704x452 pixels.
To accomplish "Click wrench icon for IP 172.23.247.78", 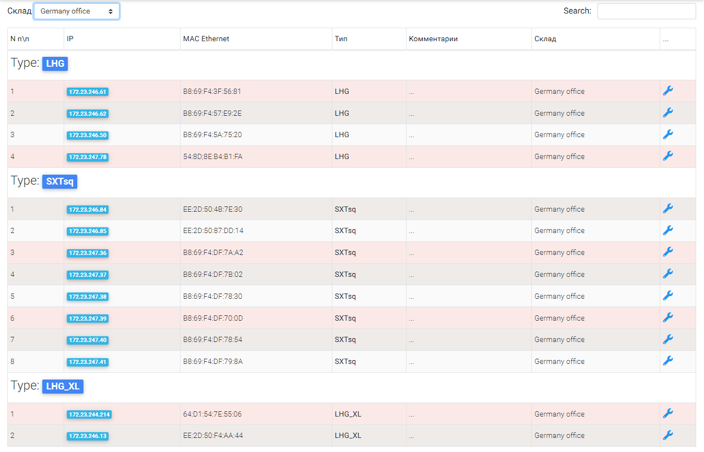I will (x=667, y=156).
